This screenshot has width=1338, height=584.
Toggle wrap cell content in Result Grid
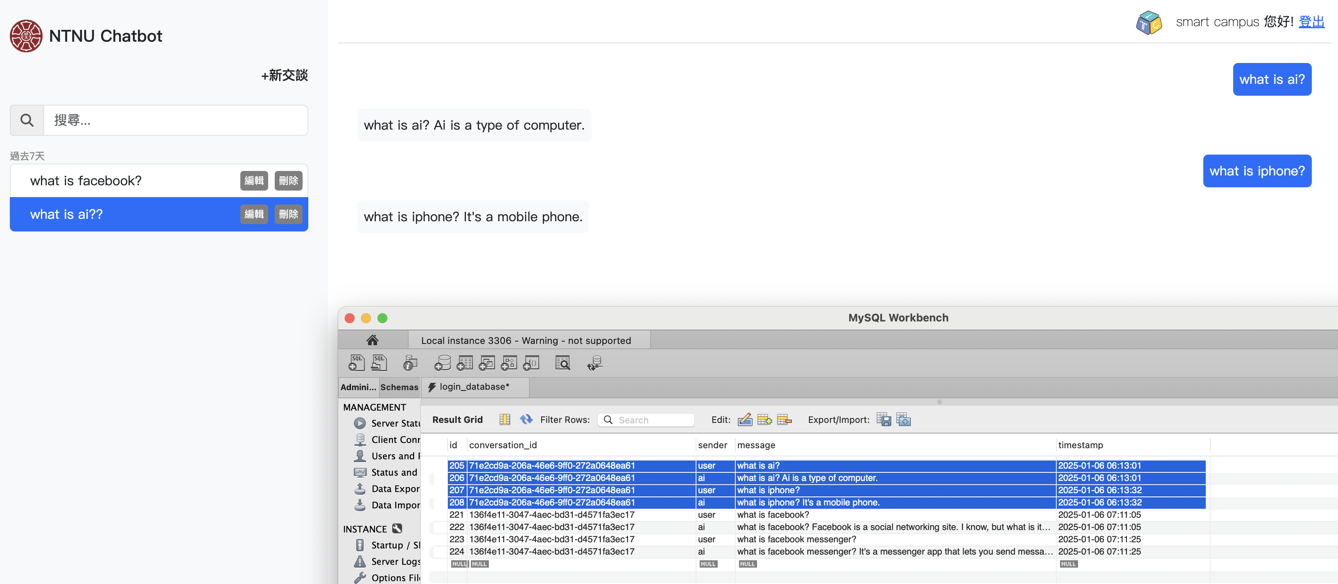504,420
